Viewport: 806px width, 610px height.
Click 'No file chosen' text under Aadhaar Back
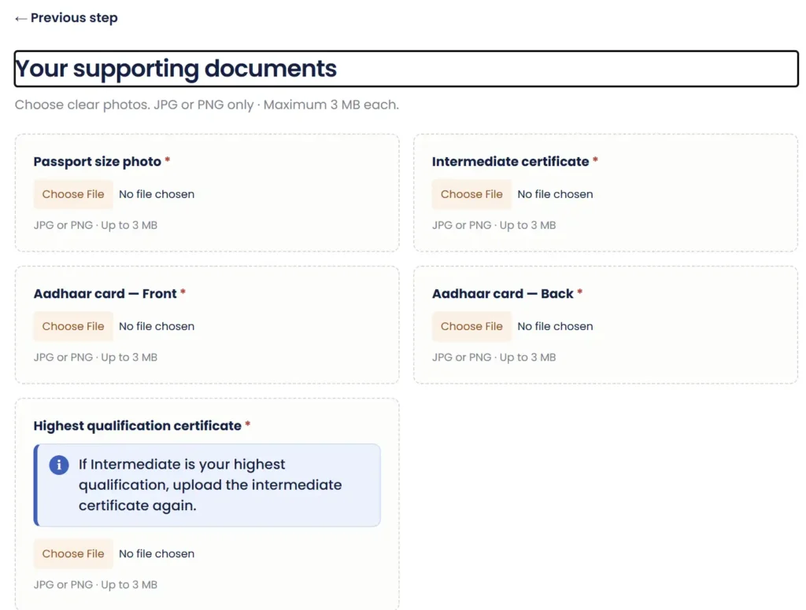[x=555, y=326]
